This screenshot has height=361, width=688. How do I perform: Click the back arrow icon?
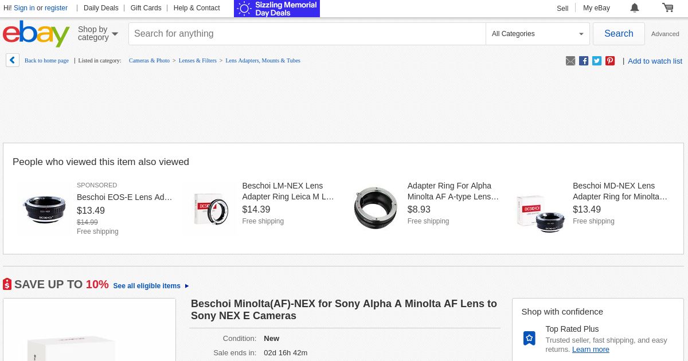click(x=13, y=60)
